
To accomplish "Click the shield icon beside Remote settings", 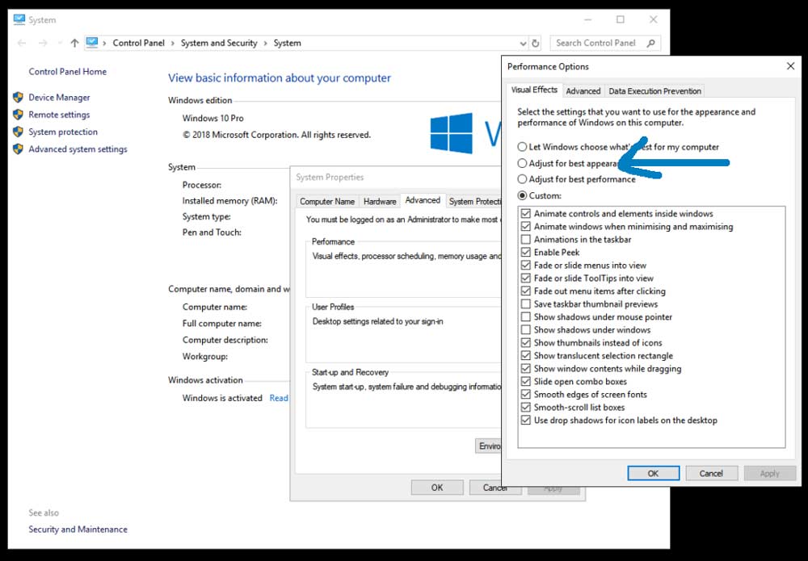I will coord(18,115).
